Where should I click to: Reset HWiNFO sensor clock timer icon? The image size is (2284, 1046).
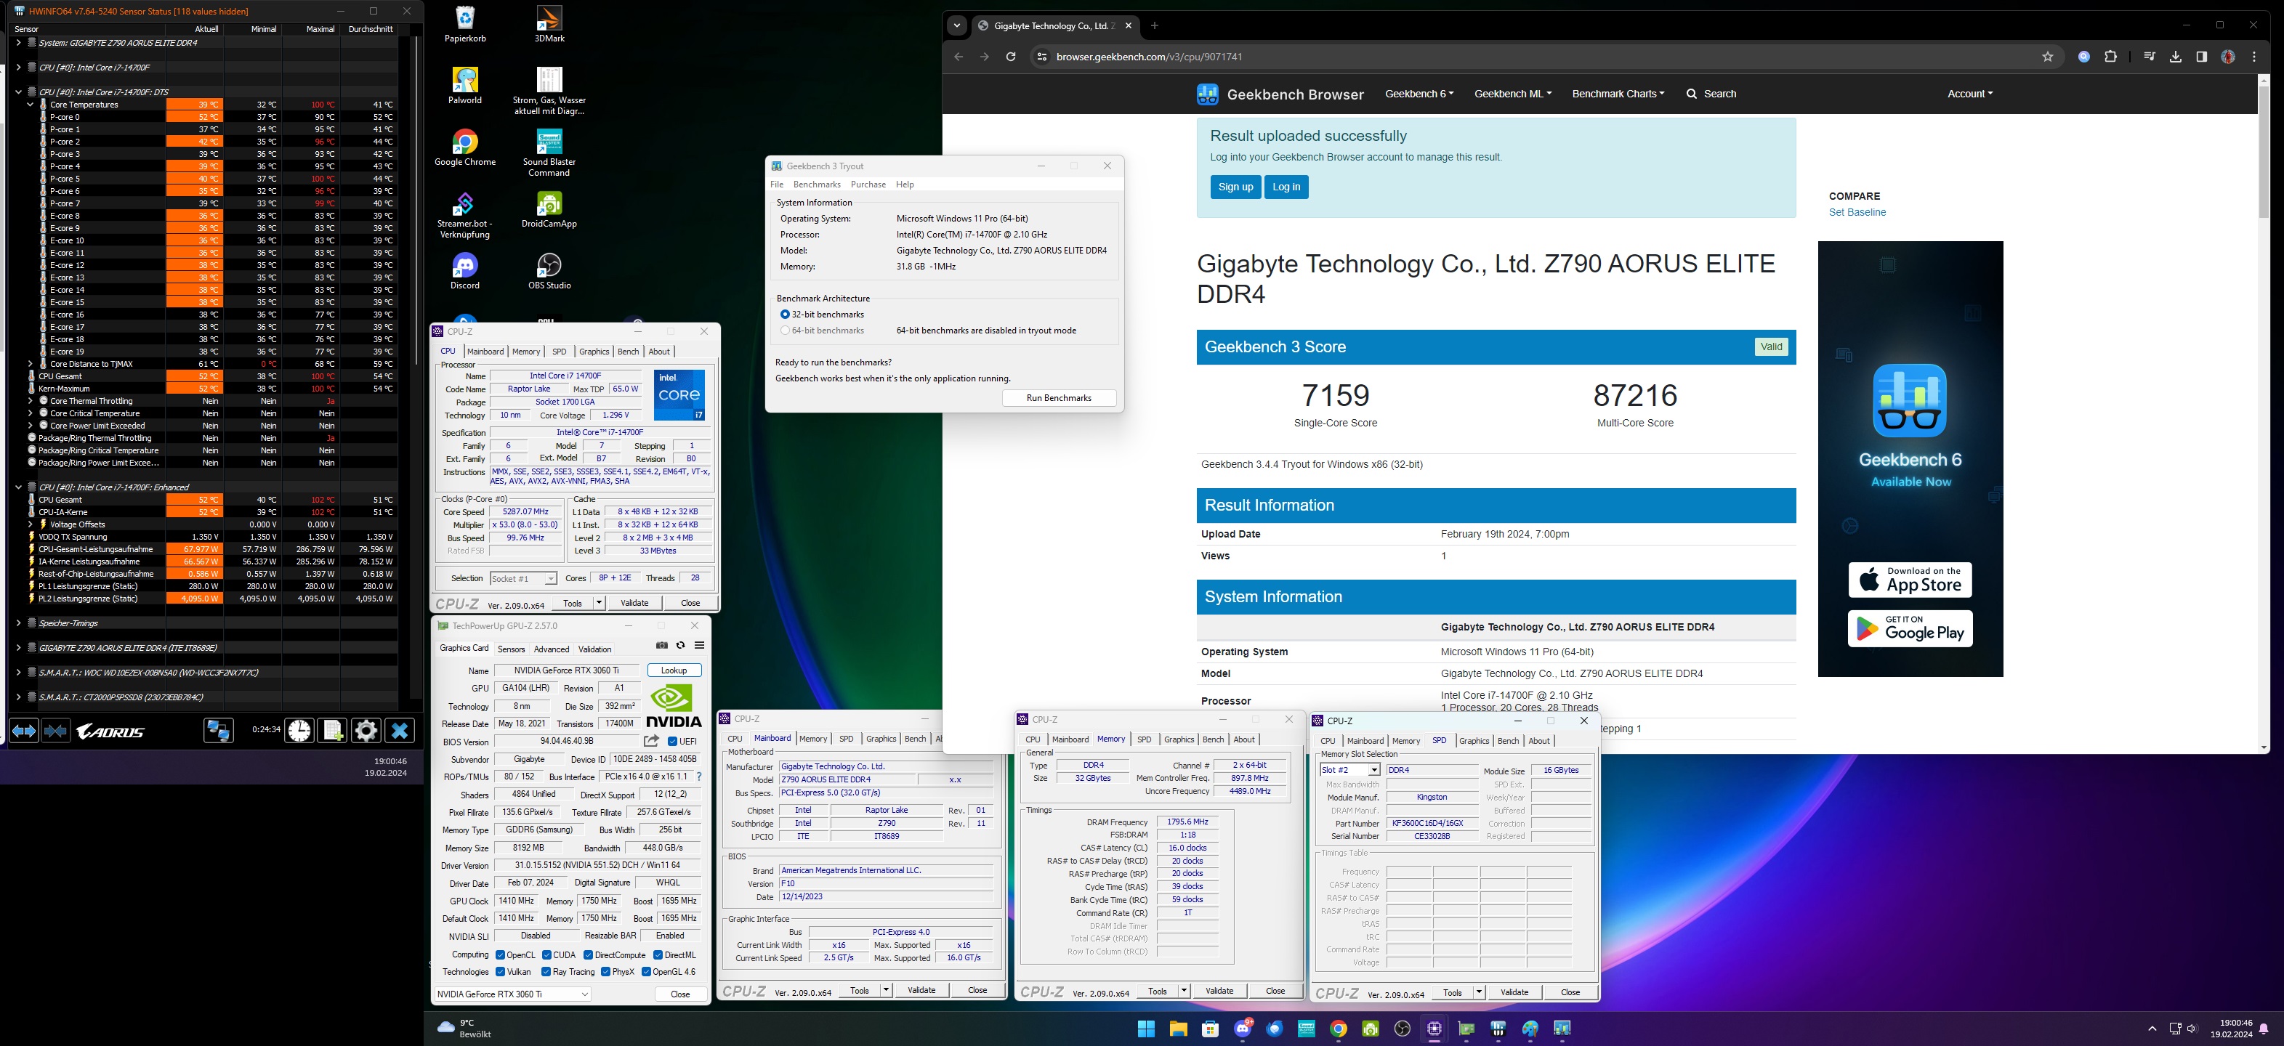tap(299, 731)
